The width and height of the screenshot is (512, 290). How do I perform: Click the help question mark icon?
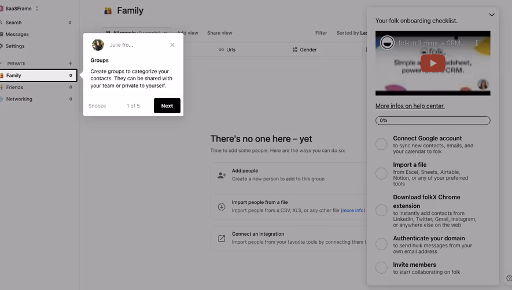[509, 278]
